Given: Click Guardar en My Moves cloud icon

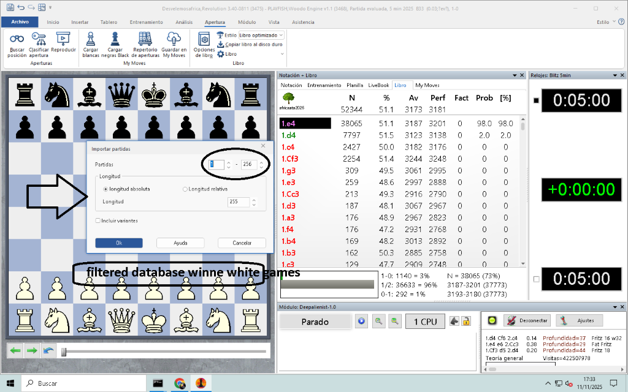Looking at the screenshot, I should point(174,40).
